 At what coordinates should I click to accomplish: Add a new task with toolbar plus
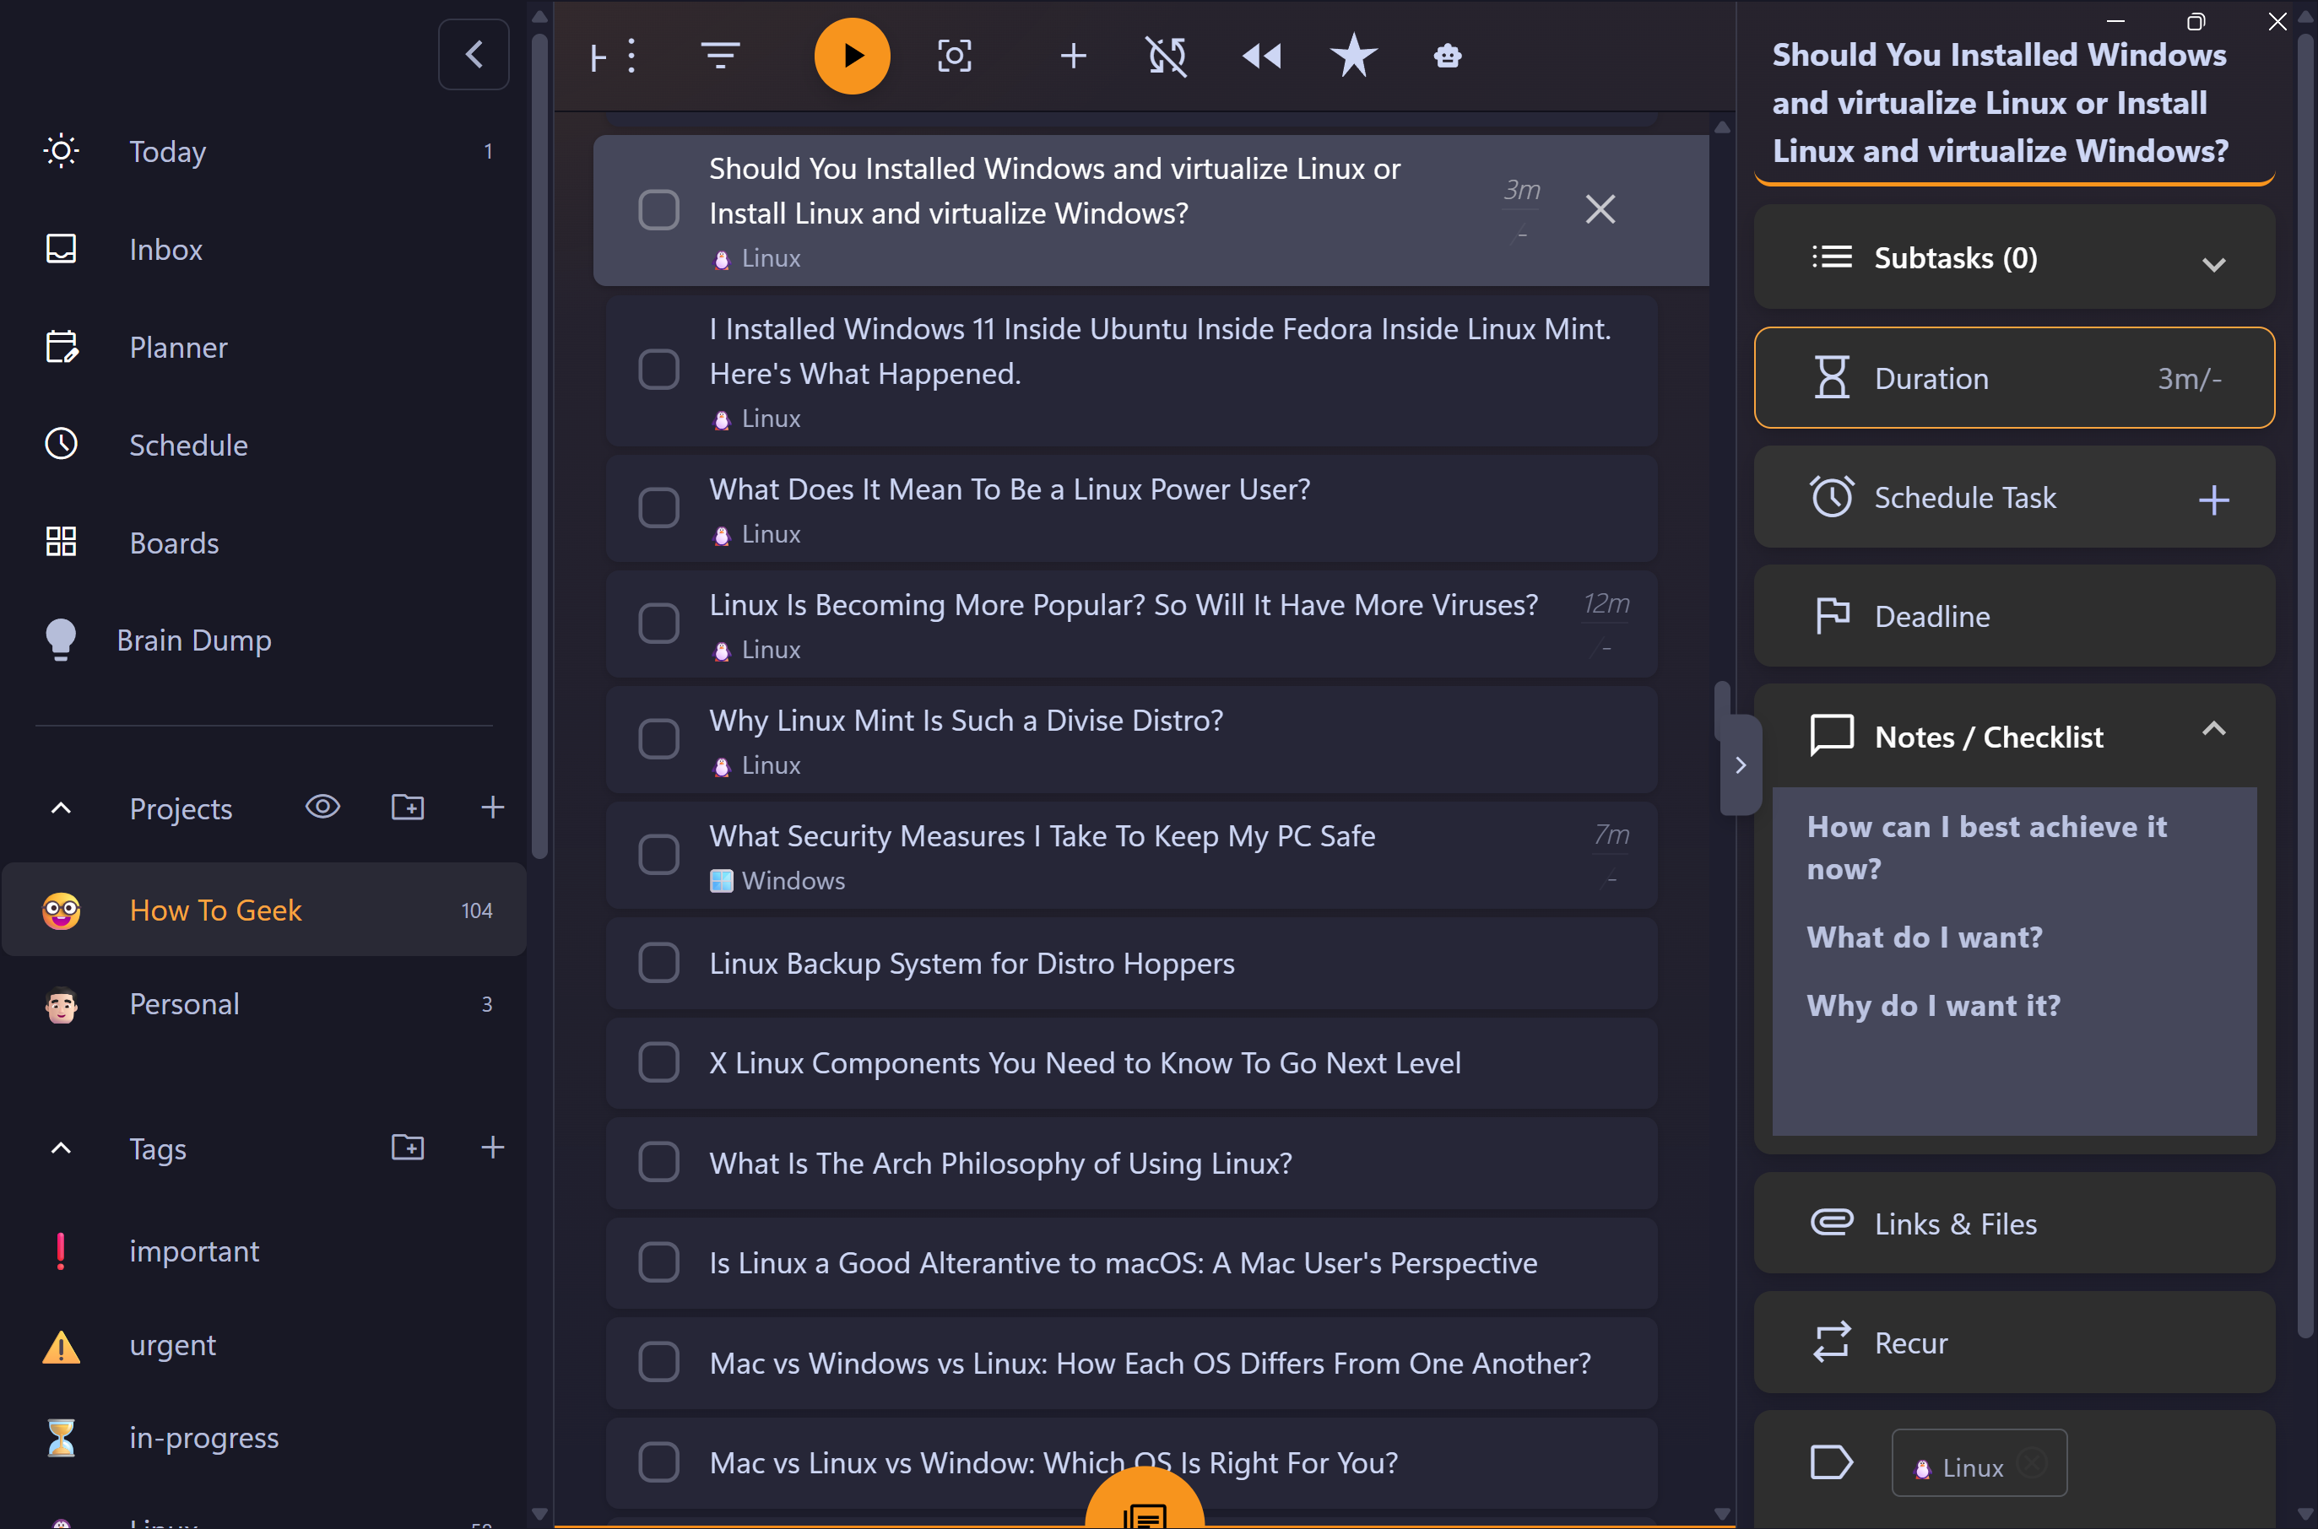click(x=1072, y=56)
